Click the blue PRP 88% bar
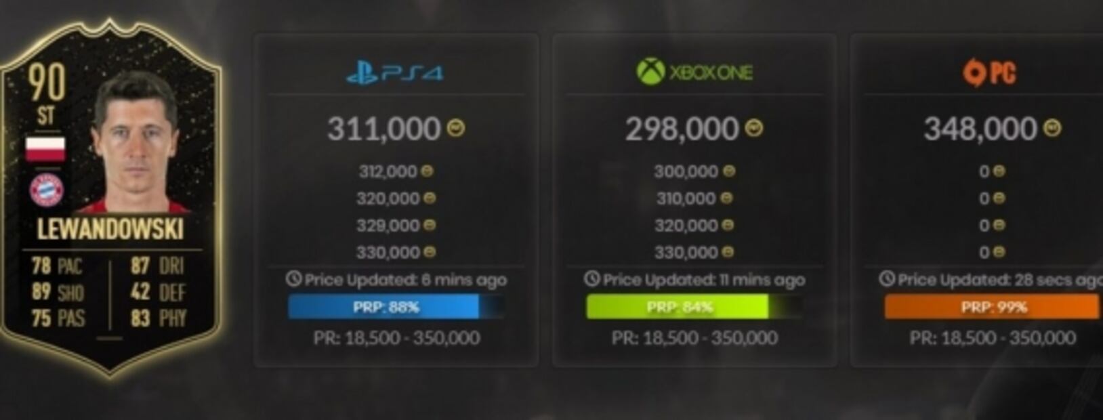The image size is (1103, 420). click(386, 307)
